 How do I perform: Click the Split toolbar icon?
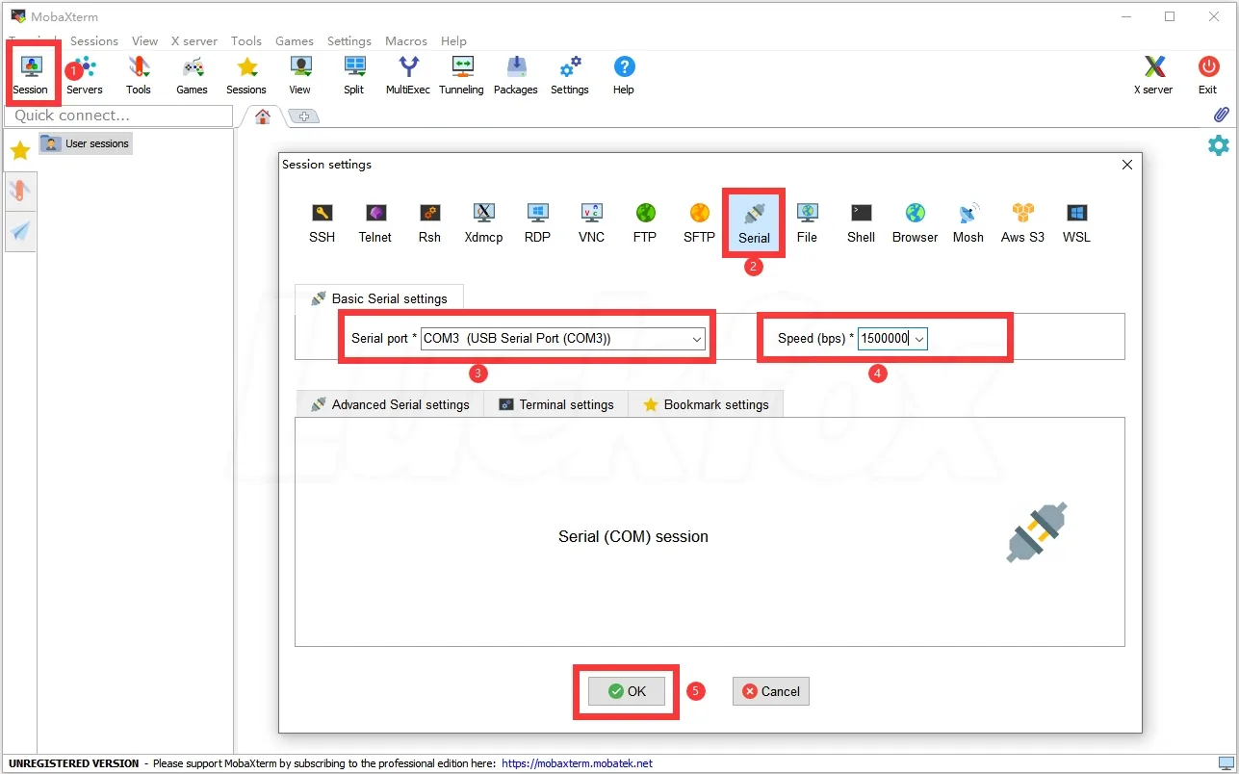click(x=354, y=75)
